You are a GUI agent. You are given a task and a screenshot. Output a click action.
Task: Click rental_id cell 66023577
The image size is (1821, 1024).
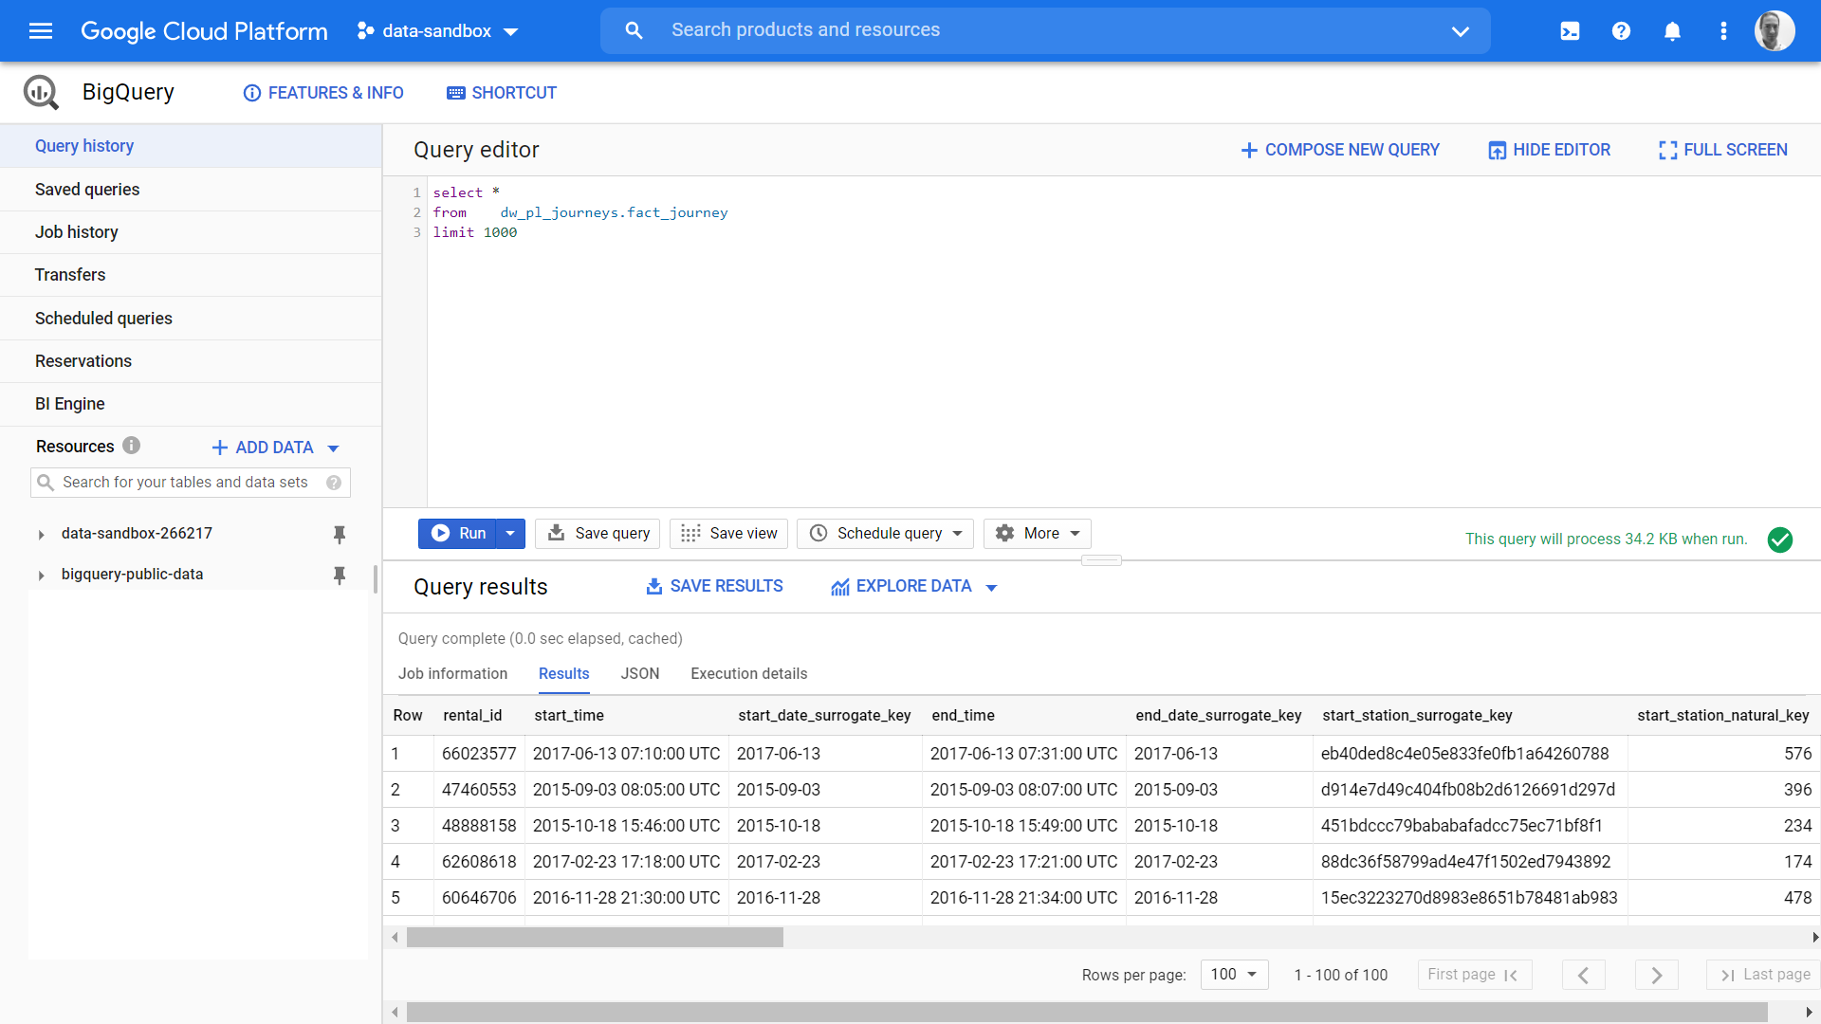pos(479,754)
